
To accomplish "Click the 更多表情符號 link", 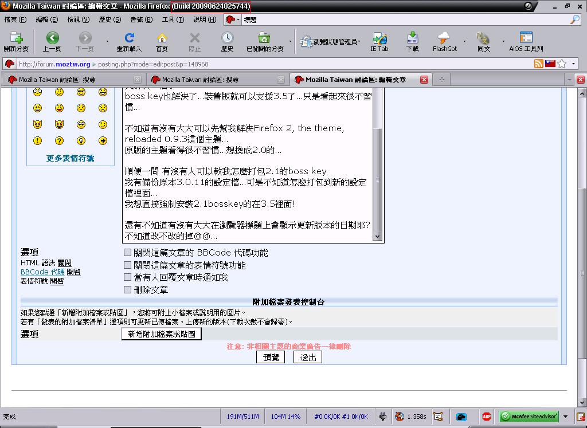I will coord(70,158).
